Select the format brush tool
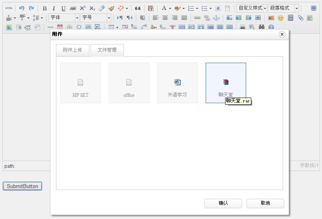The height and width of the screenshot is (219, 322). (x=111, y=8)
